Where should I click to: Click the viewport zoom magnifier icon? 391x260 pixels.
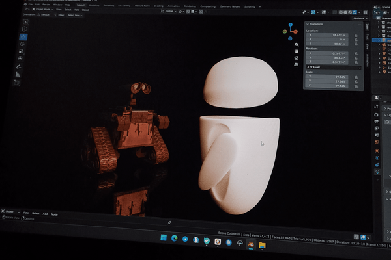pos(297,45)
